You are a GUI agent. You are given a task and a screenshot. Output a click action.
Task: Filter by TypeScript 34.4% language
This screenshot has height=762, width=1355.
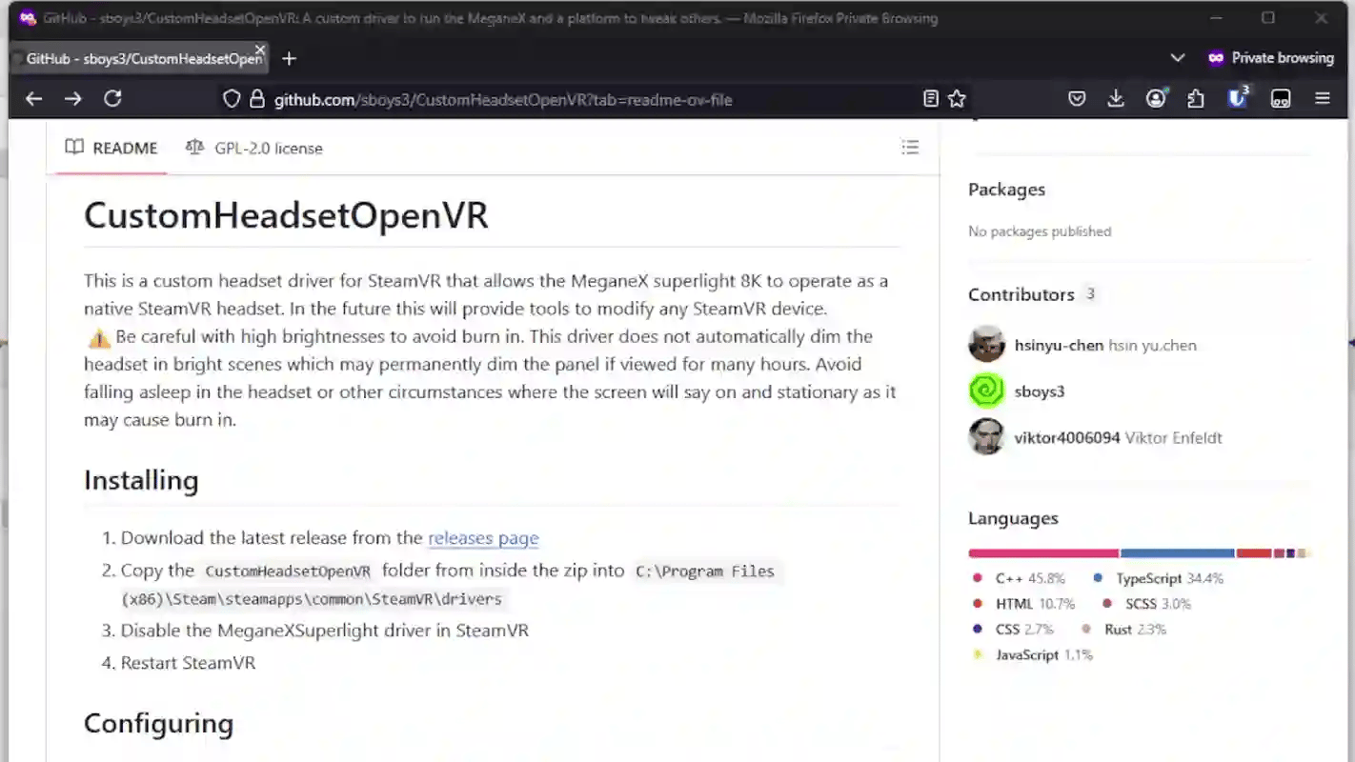click(1158, 578)
